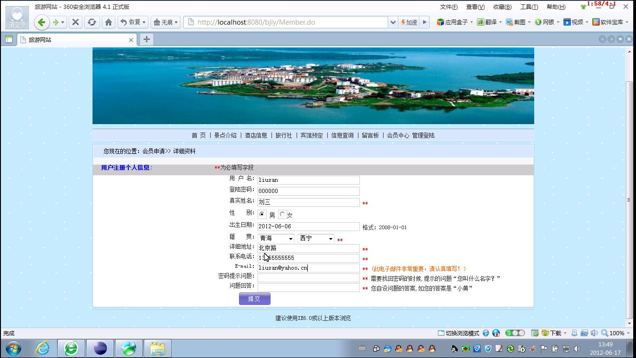Click the 翻译 translate toolbar icon
Screen dimensions: 636x358
[x=487, y=22]
